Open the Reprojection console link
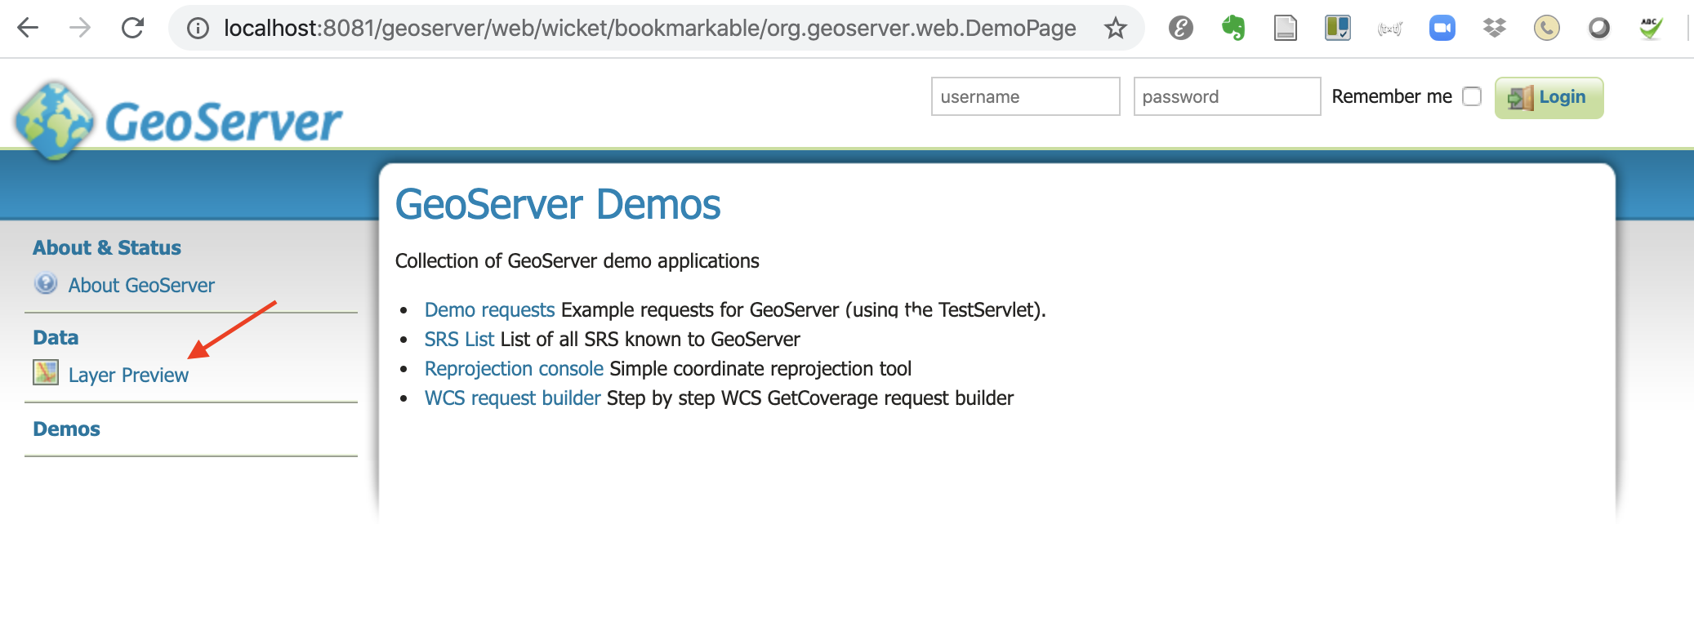 tap(514, 369)
